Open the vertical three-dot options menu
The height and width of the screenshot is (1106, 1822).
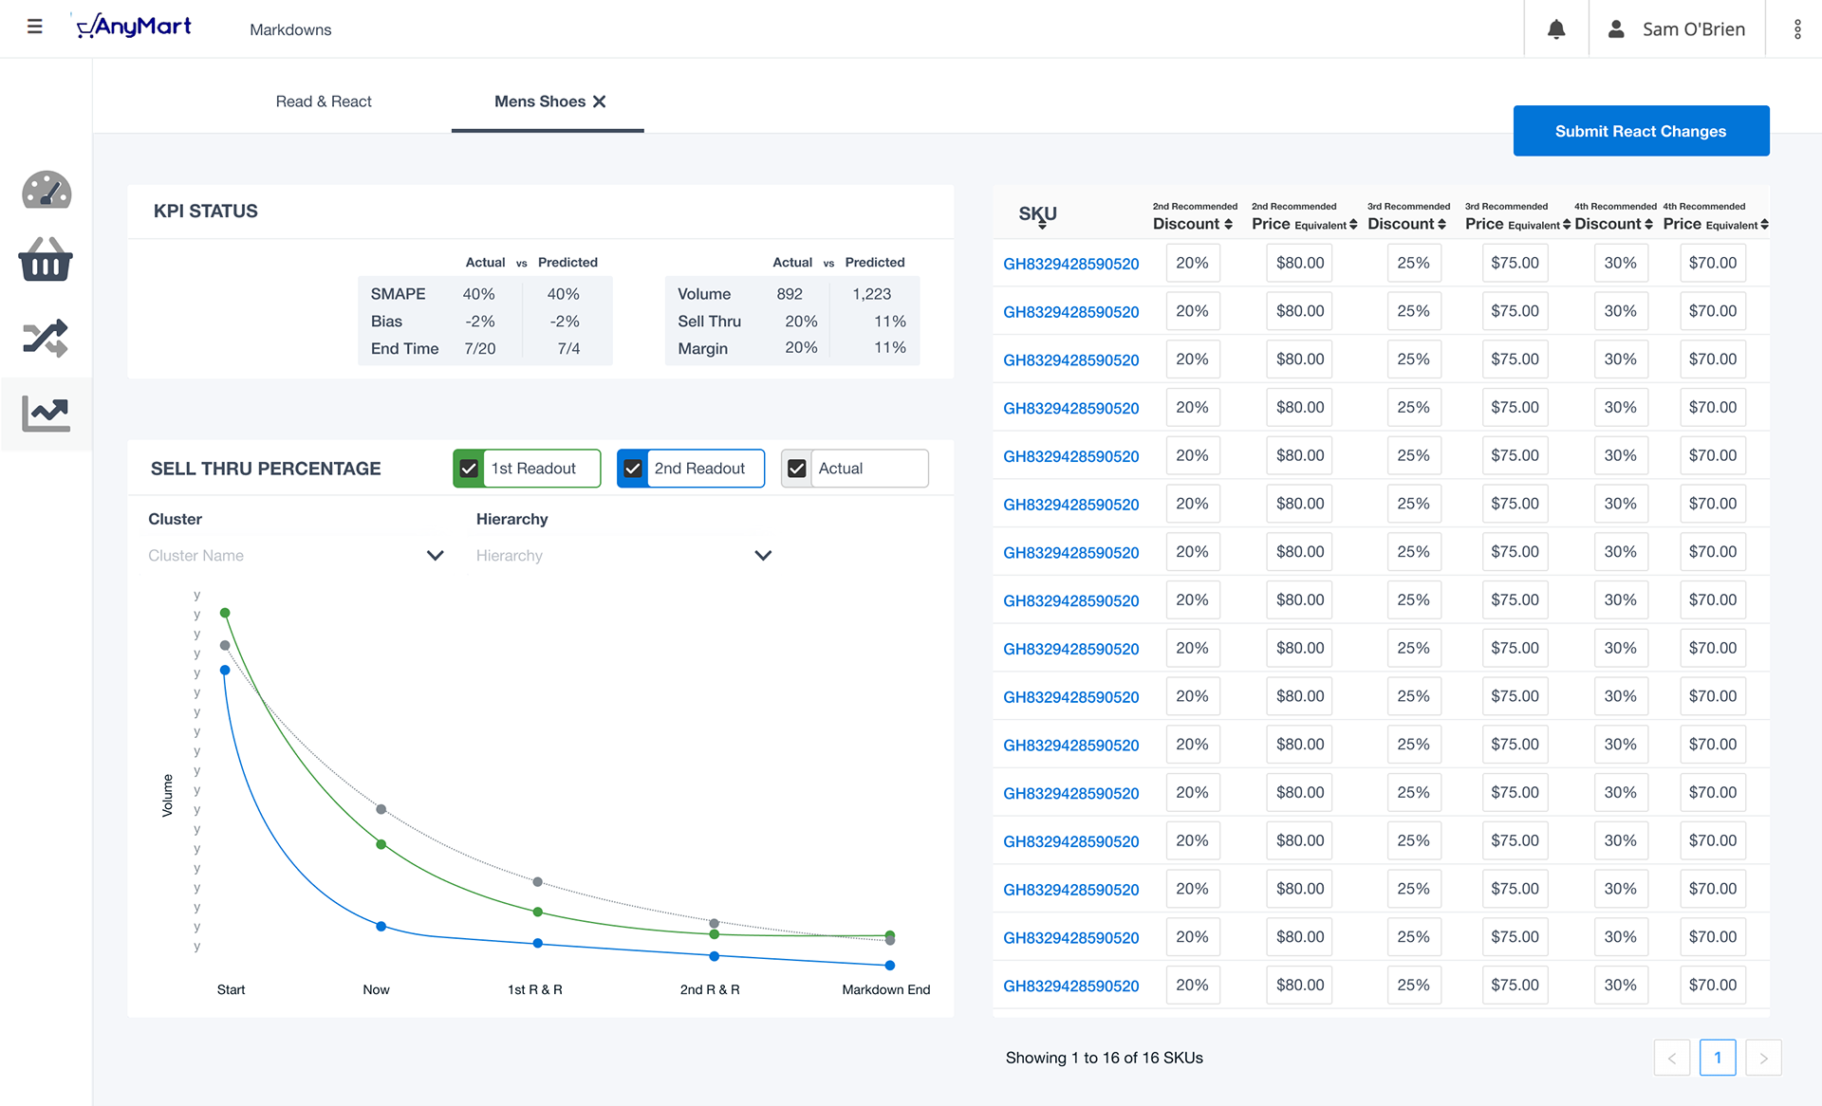1797,29
